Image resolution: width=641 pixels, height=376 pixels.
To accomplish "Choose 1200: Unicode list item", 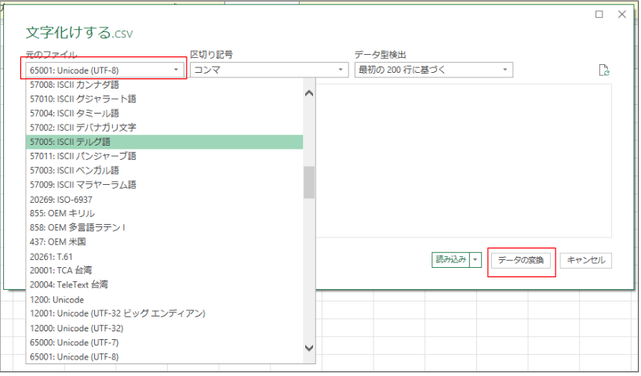I will [164, 300].
